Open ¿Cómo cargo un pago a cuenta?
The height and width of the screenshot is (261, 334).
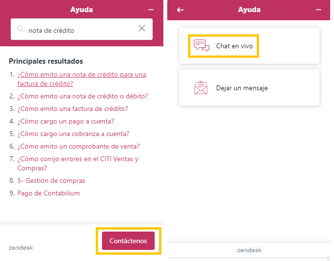tap(66, 122)
